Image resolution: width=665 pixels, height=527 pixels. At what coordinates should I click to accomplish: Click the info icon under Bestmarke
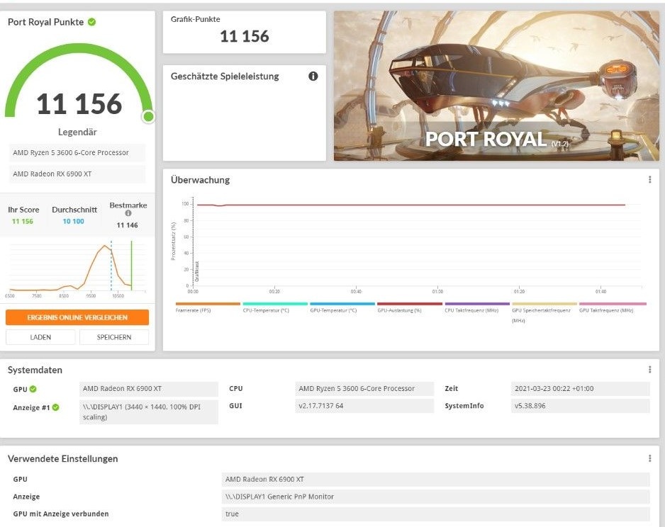point(128,213)
